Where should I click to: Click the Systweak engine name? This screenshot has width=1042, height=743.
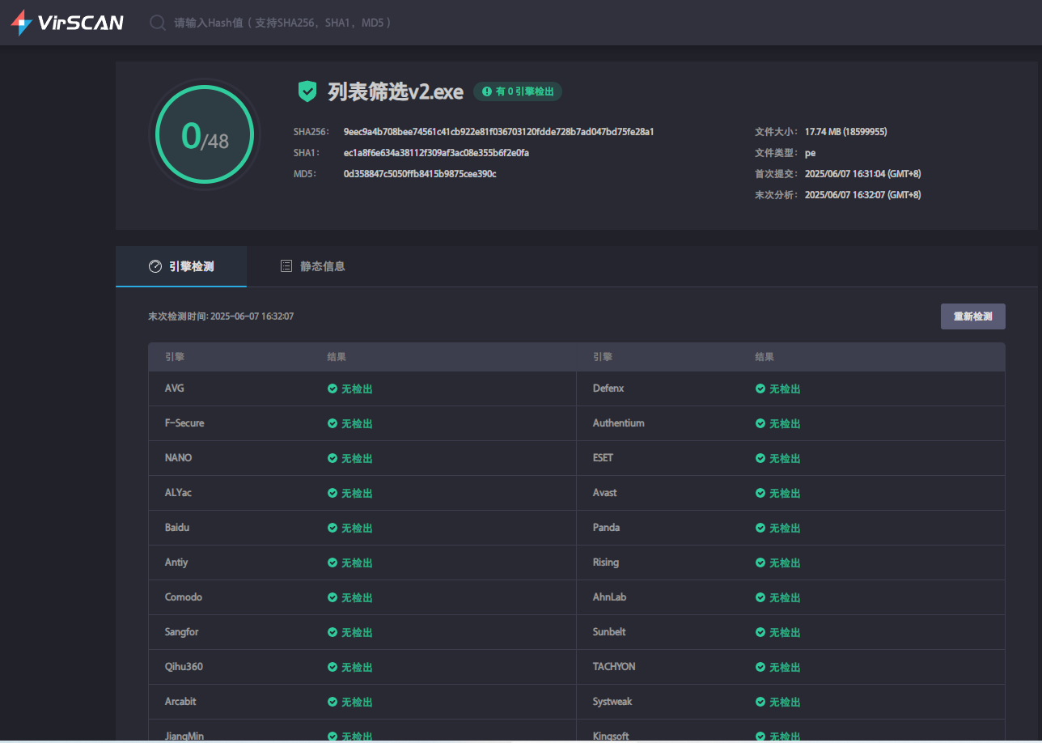612,702
